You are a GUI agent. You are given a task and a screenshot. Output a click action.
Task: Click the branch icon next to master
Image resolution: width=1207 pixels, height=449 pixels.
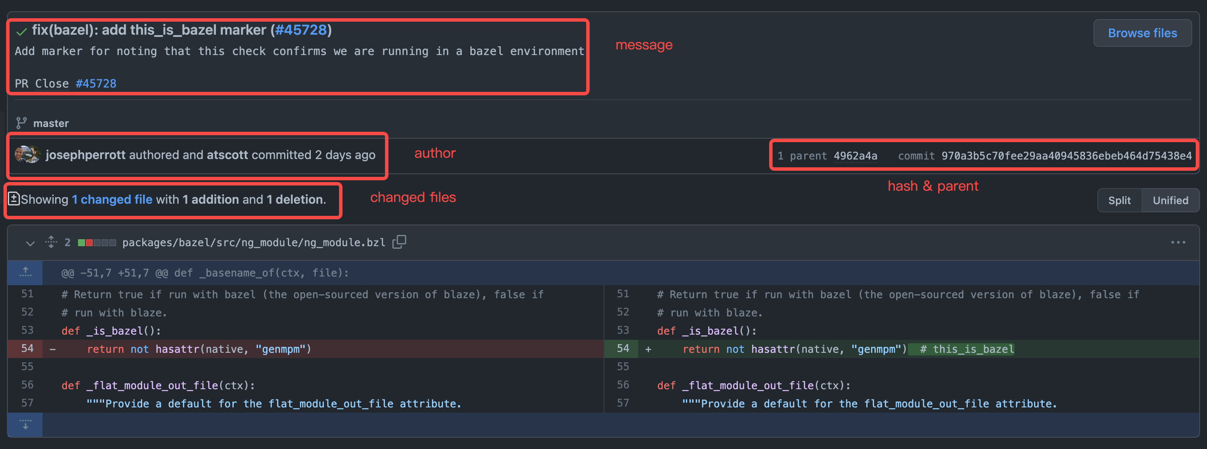21,123
